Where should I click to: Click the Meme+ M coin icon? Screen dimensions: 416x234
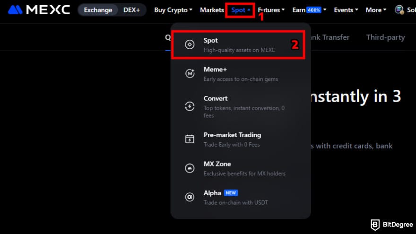pos(190,73)
